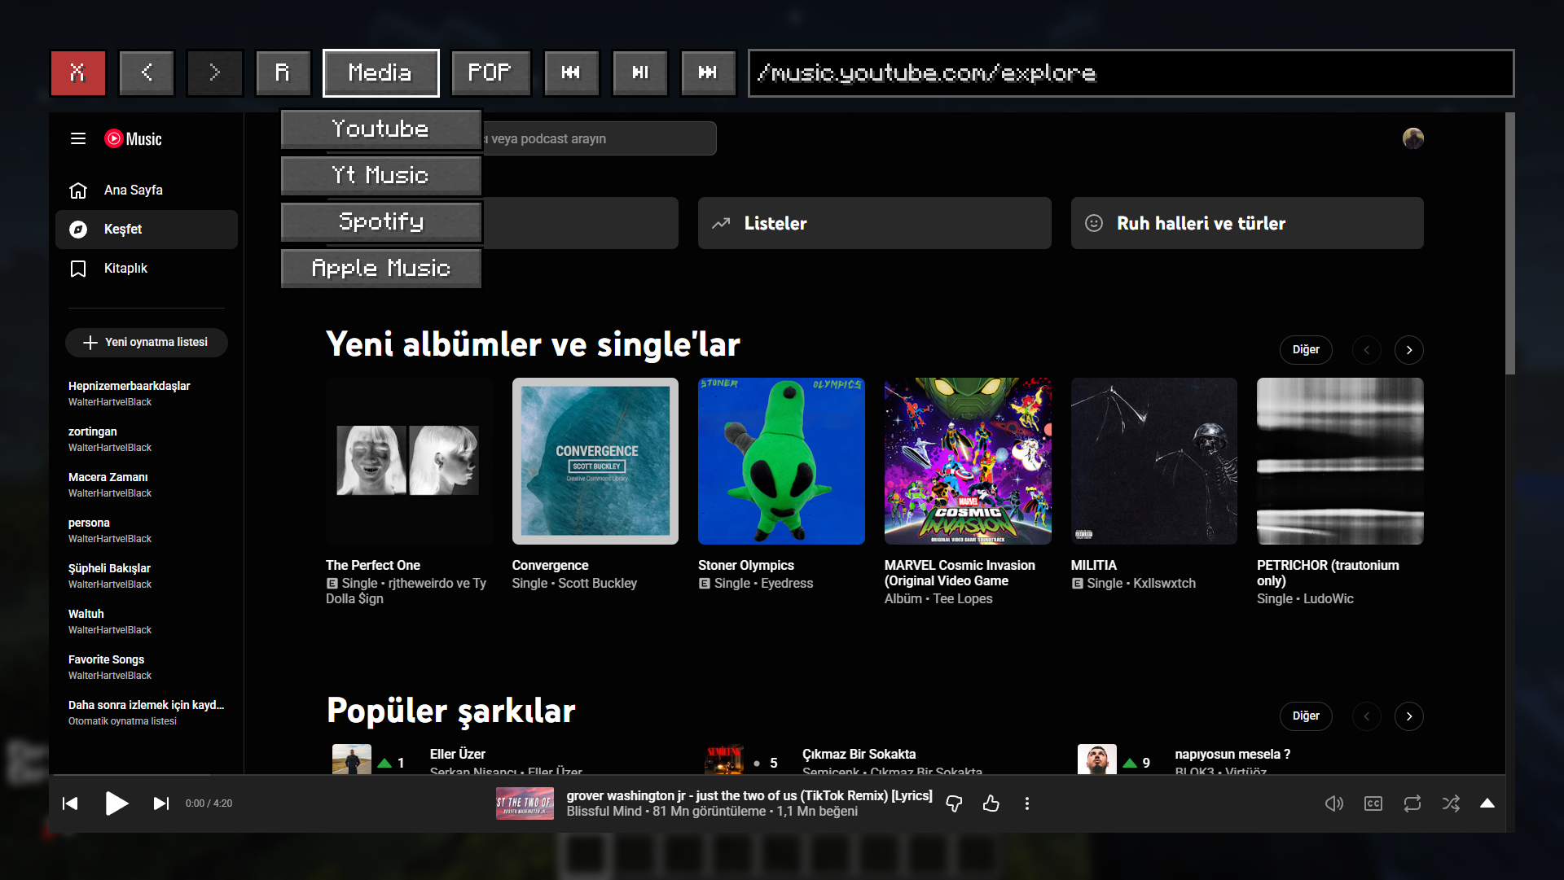Open The Perfect One album cover
The width and height of the screenshot is (1564, 880).
[x=409, y=461]
